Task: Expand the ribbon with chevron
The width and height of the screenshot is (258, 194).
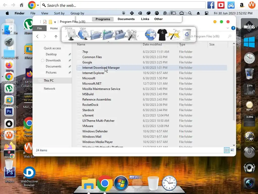Action: pos(228,28)
